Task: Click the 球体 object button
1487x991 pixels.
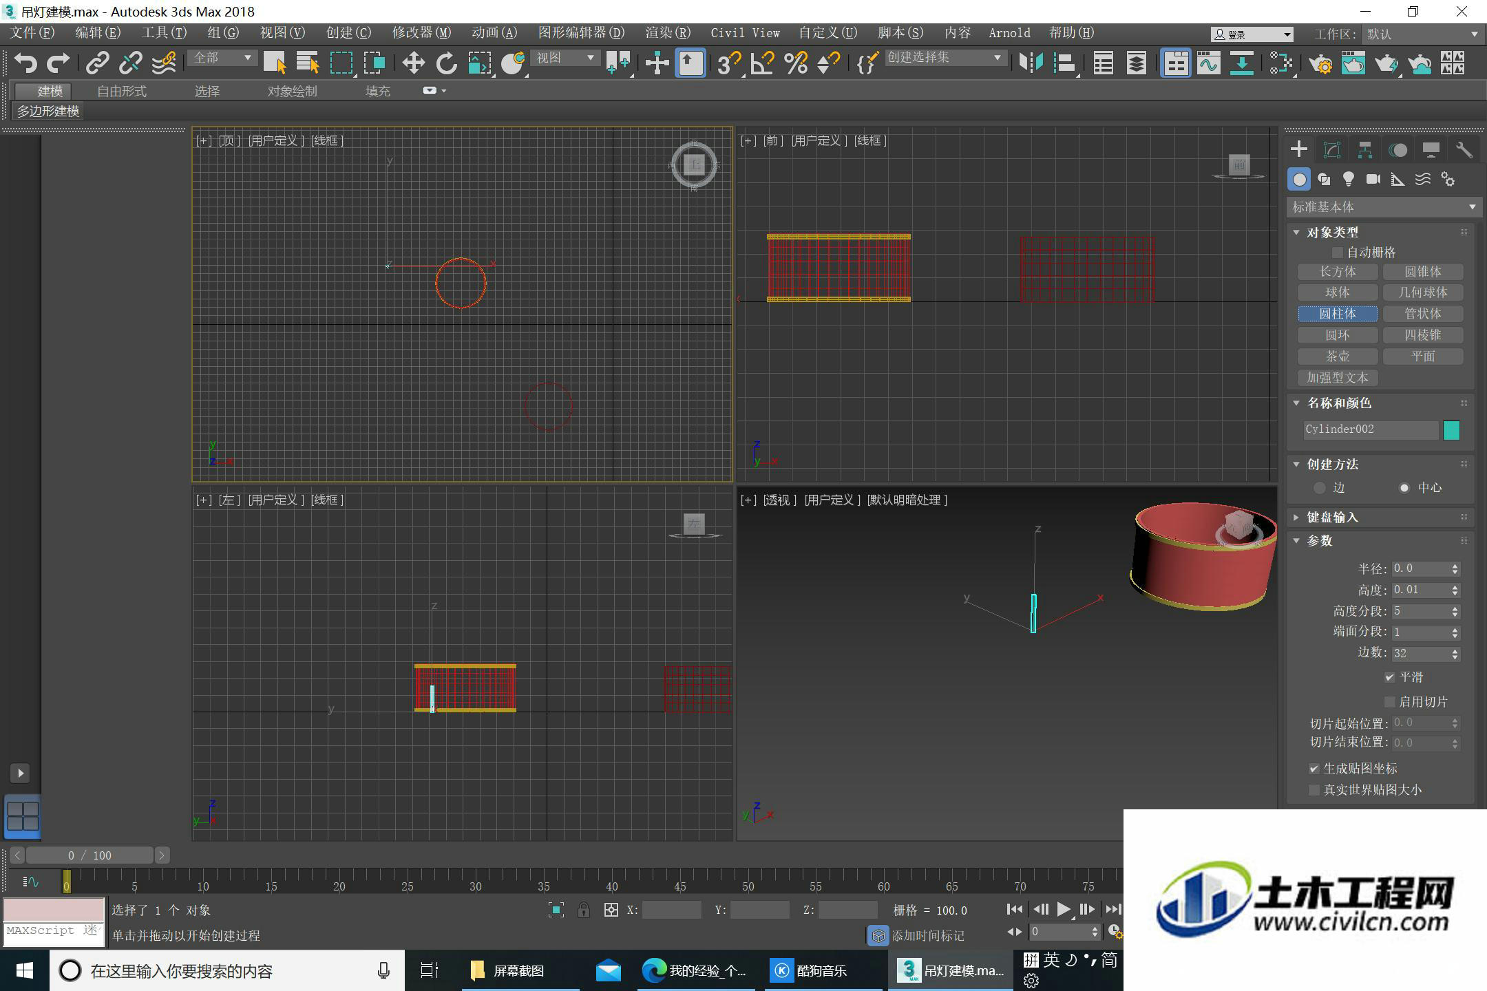Action: (1337, 292)
